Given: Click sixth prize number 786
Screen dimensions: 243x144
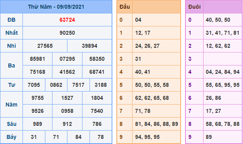Looking at the screenshot, I should 97,124.
